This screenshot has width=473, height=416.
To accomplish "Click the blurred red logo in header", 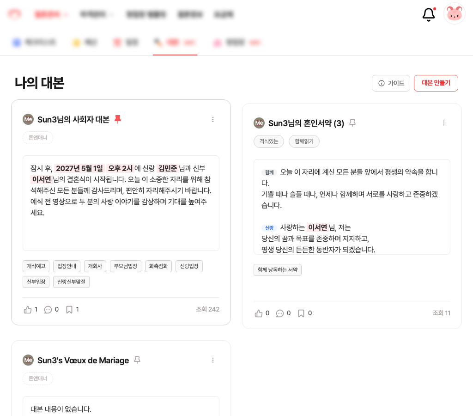I will [14, 14].
